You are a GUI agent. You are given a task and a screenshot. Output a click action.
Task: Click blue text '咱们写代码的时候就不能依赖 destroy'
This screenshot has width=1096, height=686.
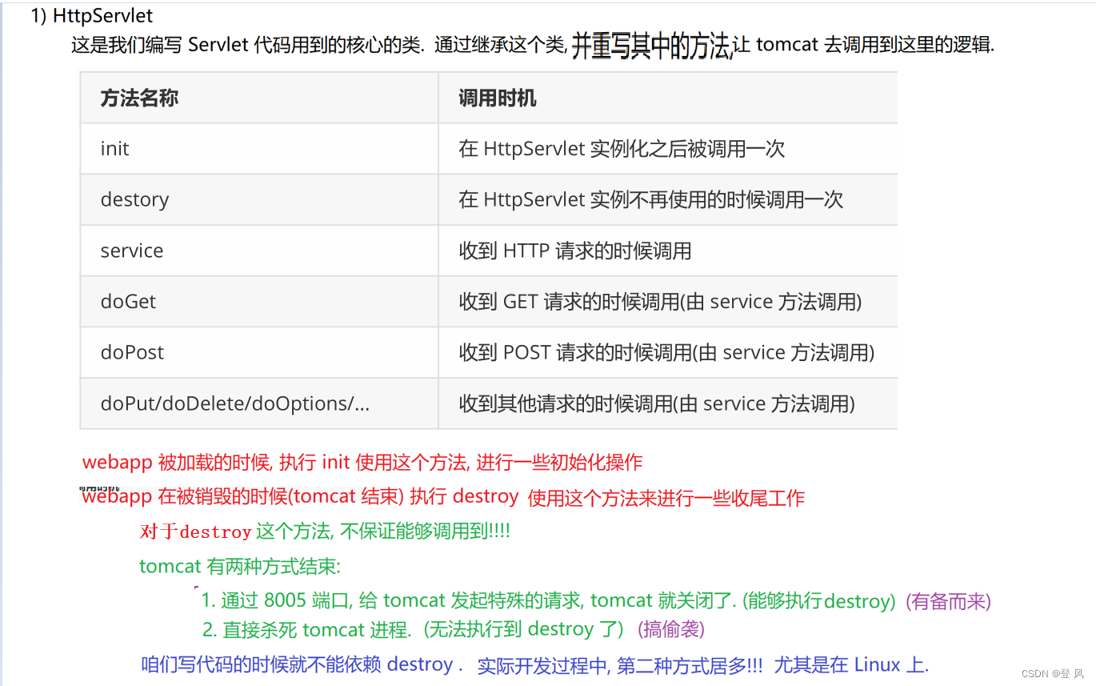pos(302,664)
